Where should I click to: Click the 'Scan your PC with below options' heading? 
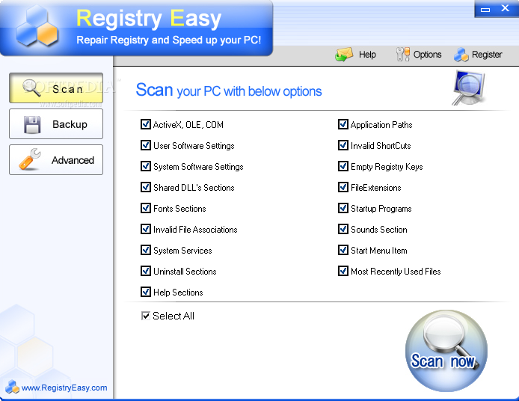(x=229, y=91)
